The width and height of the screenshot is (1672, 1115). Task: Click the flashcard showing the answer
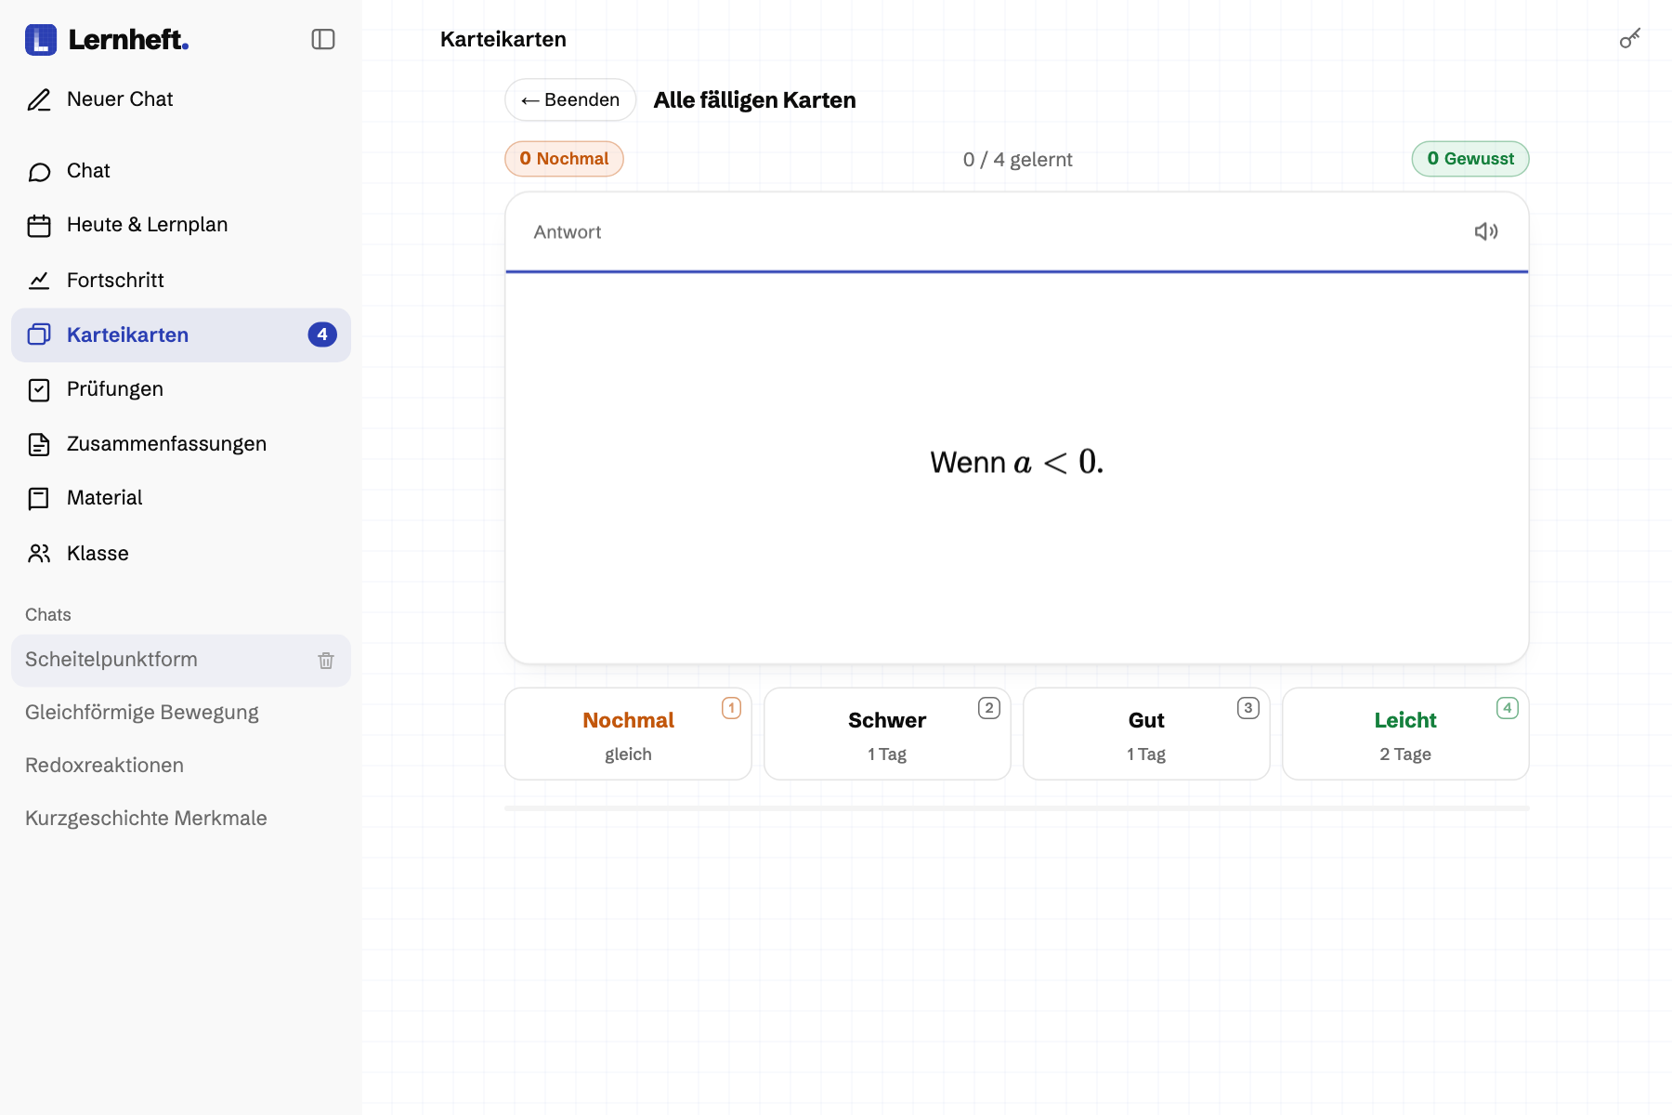click(x=1017, y=428)
